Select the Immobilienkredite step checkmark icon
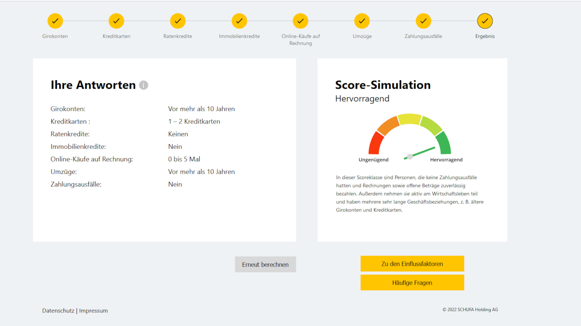The width and height of the screenshot is (581, 326). [x=239, y=21]
